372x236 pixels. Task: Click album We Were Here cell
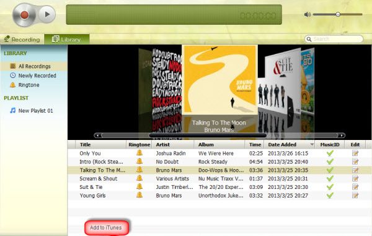pos(216,153)
